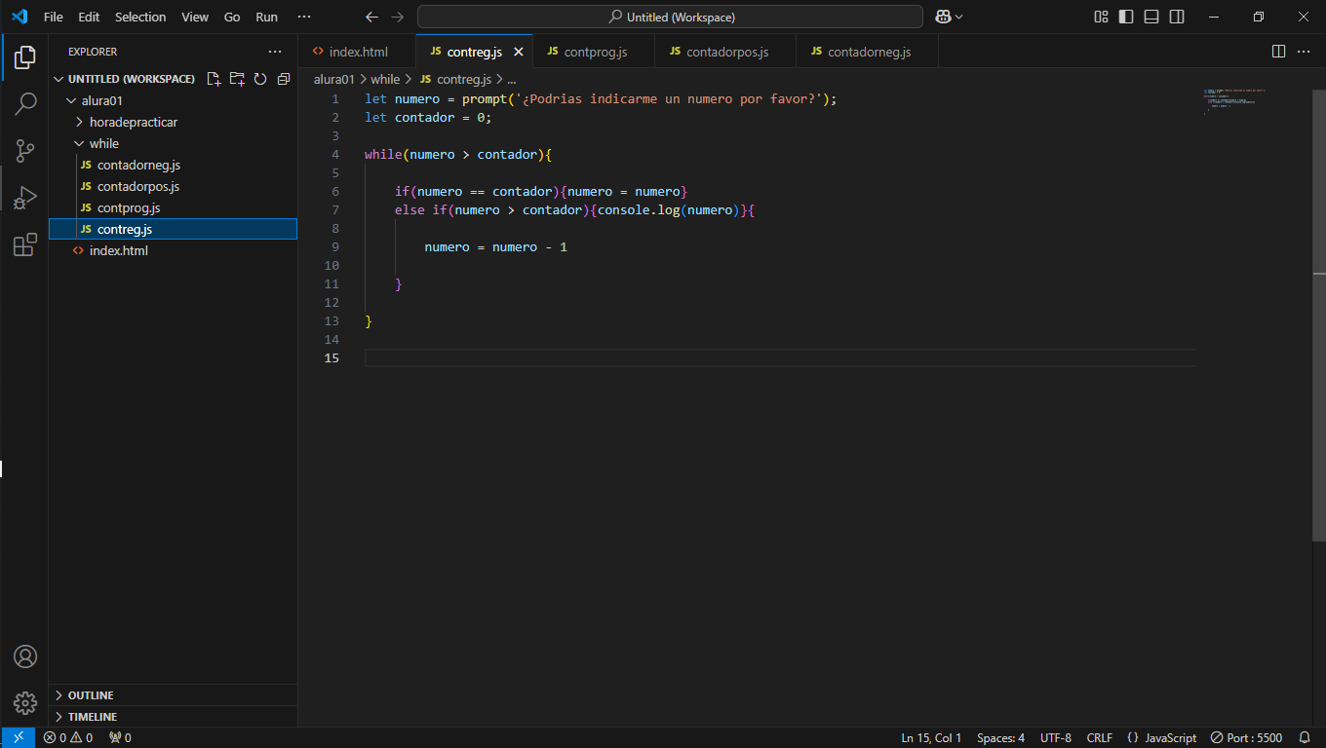Click the while breadcrumb segment
Screen dimensions: 1326x748
point(385,80)
